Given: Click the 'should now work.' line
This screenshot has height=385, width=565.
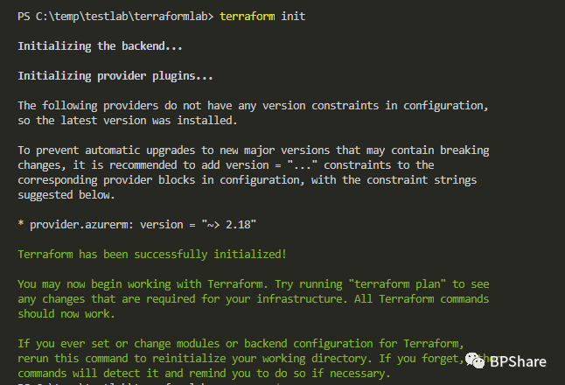Looking at the screenshot, I should (66, 314).
